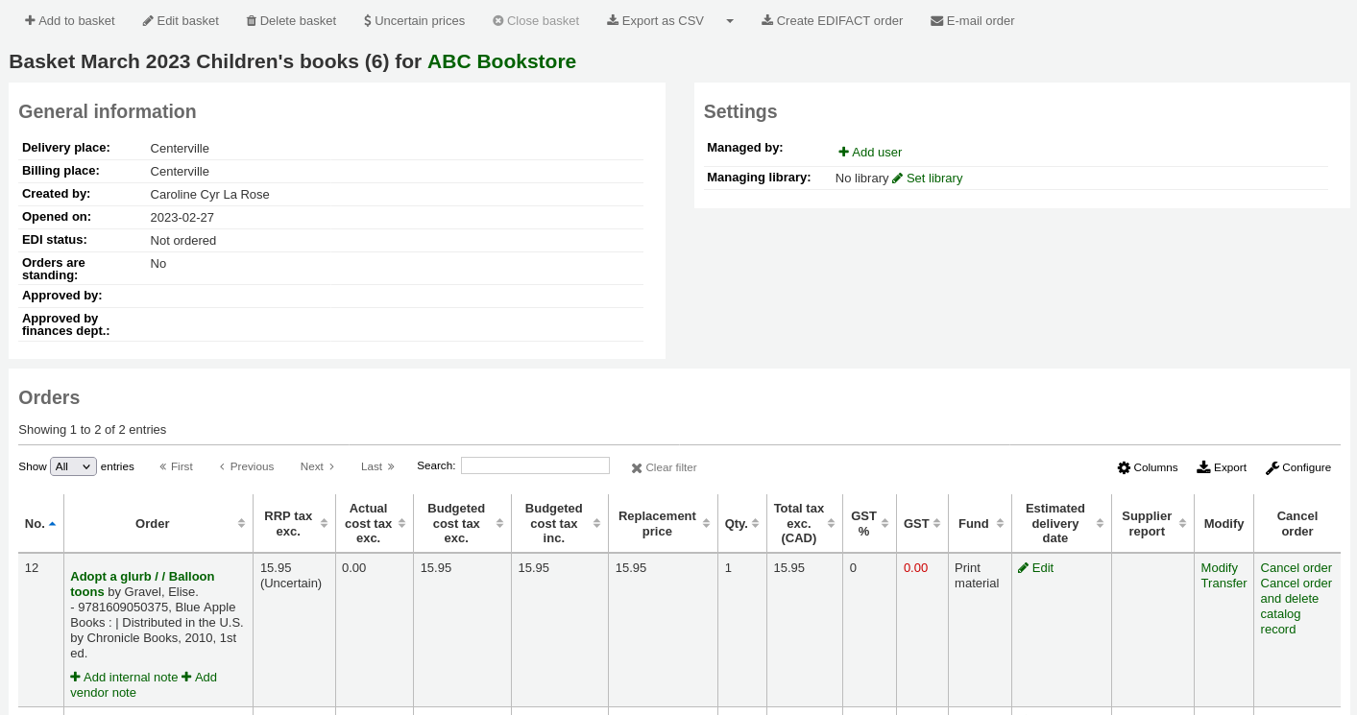Click the Delete basket trash icon
The height and width of the screenshot is (715, 1357).
(x=252, y=21)
